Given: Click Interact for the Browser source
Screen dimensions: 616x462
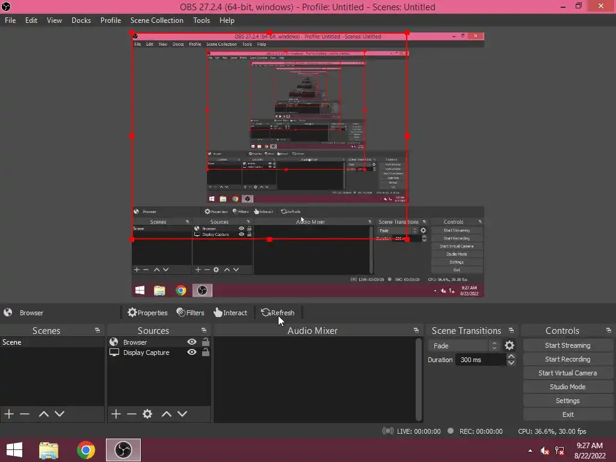Looking at the screenshot, I should click(230, 313).
